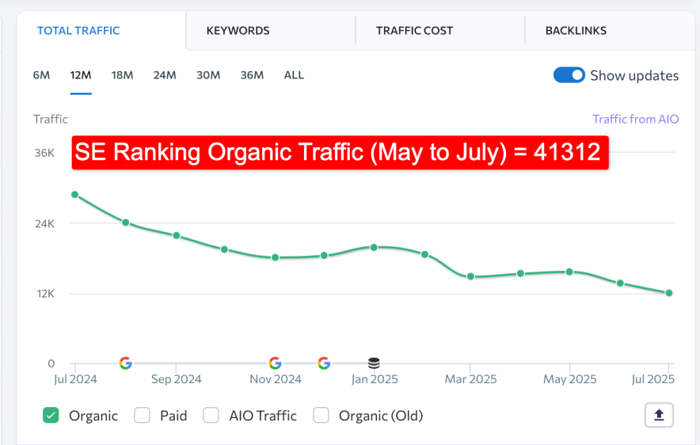
Task: Click the Google update icon near Dec 2024
Action: 324,363
